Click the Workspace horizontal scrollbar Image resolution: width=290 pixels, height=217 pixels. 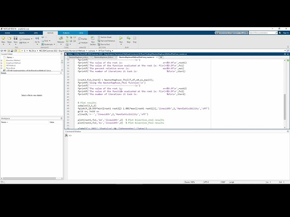(x=29, y=178)
